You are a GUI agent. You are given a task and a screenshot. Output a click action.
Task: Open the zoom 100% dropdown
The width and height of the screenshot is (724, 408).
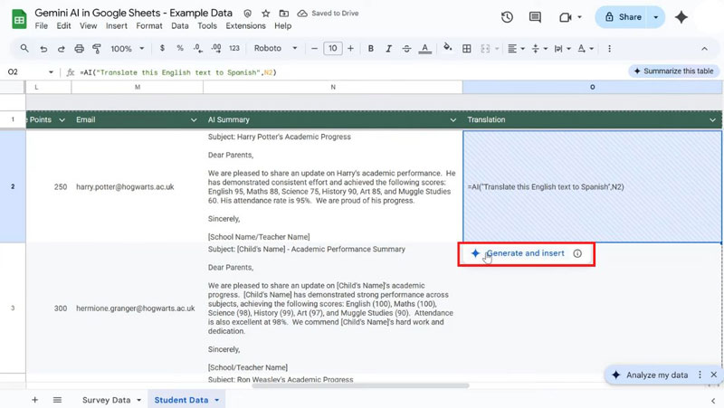(127, 48)
